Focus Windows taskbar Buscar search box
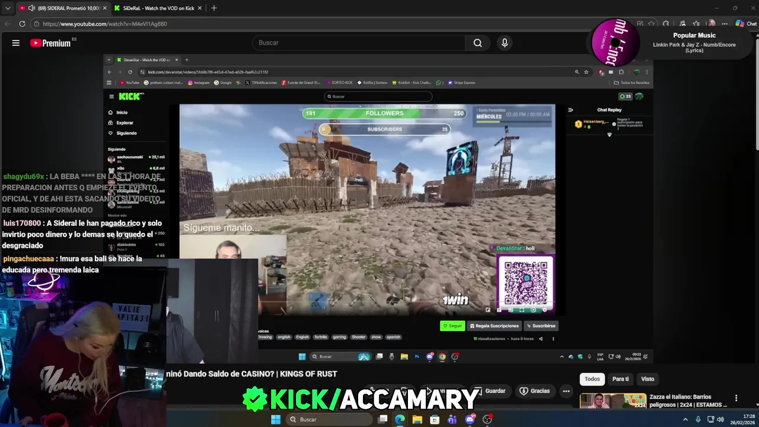This screenshot has height=427, width=759. (x=329, y=419)
